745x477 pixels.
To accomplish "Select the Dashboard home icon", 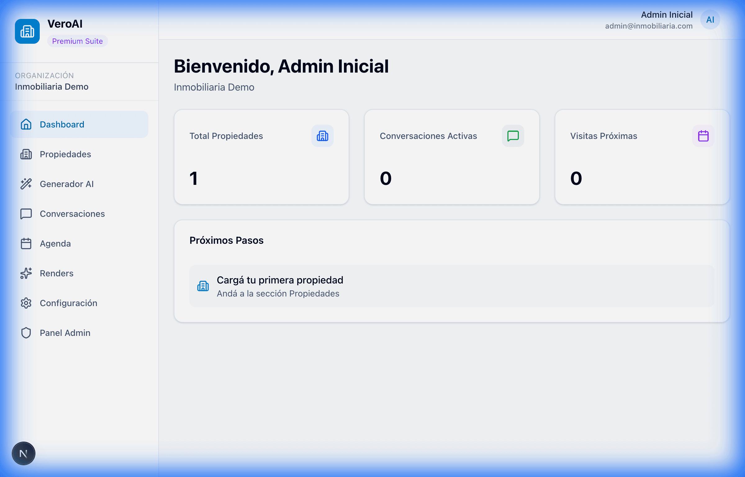I will click(x=26, y=124).
